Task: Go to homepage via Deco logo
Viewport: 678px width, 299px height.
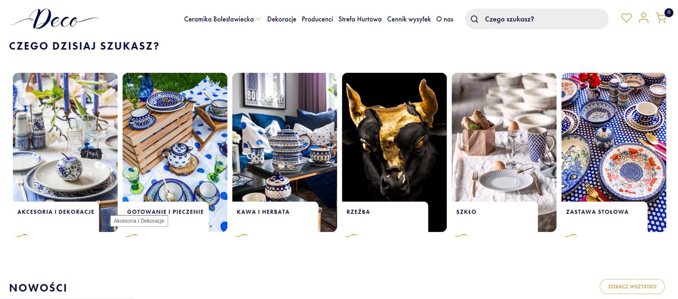Action: point(54,19)
